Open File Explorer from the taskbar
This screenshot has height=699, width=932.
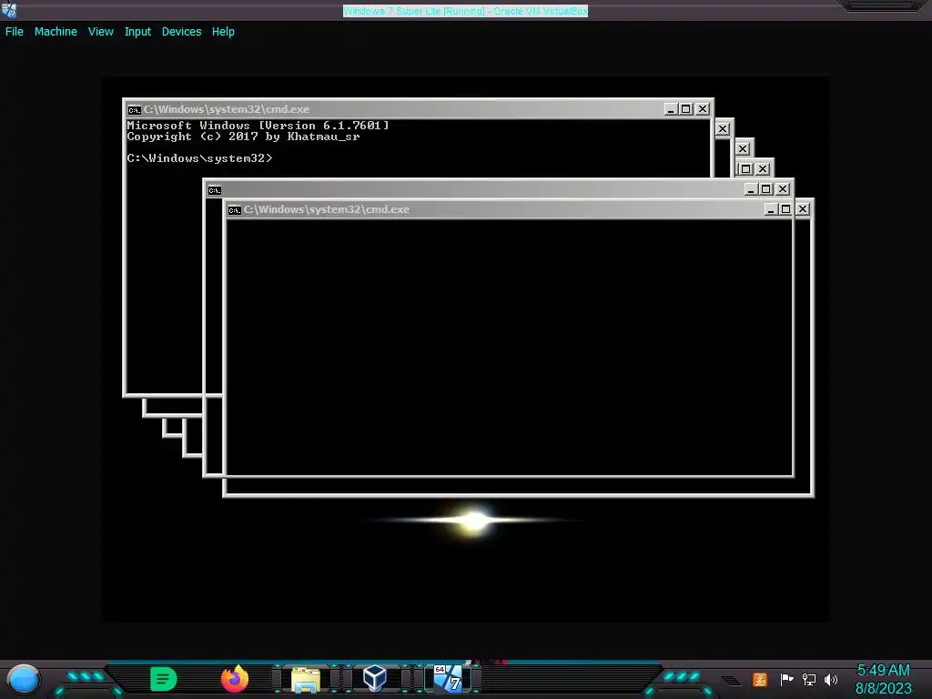(306, 679)
